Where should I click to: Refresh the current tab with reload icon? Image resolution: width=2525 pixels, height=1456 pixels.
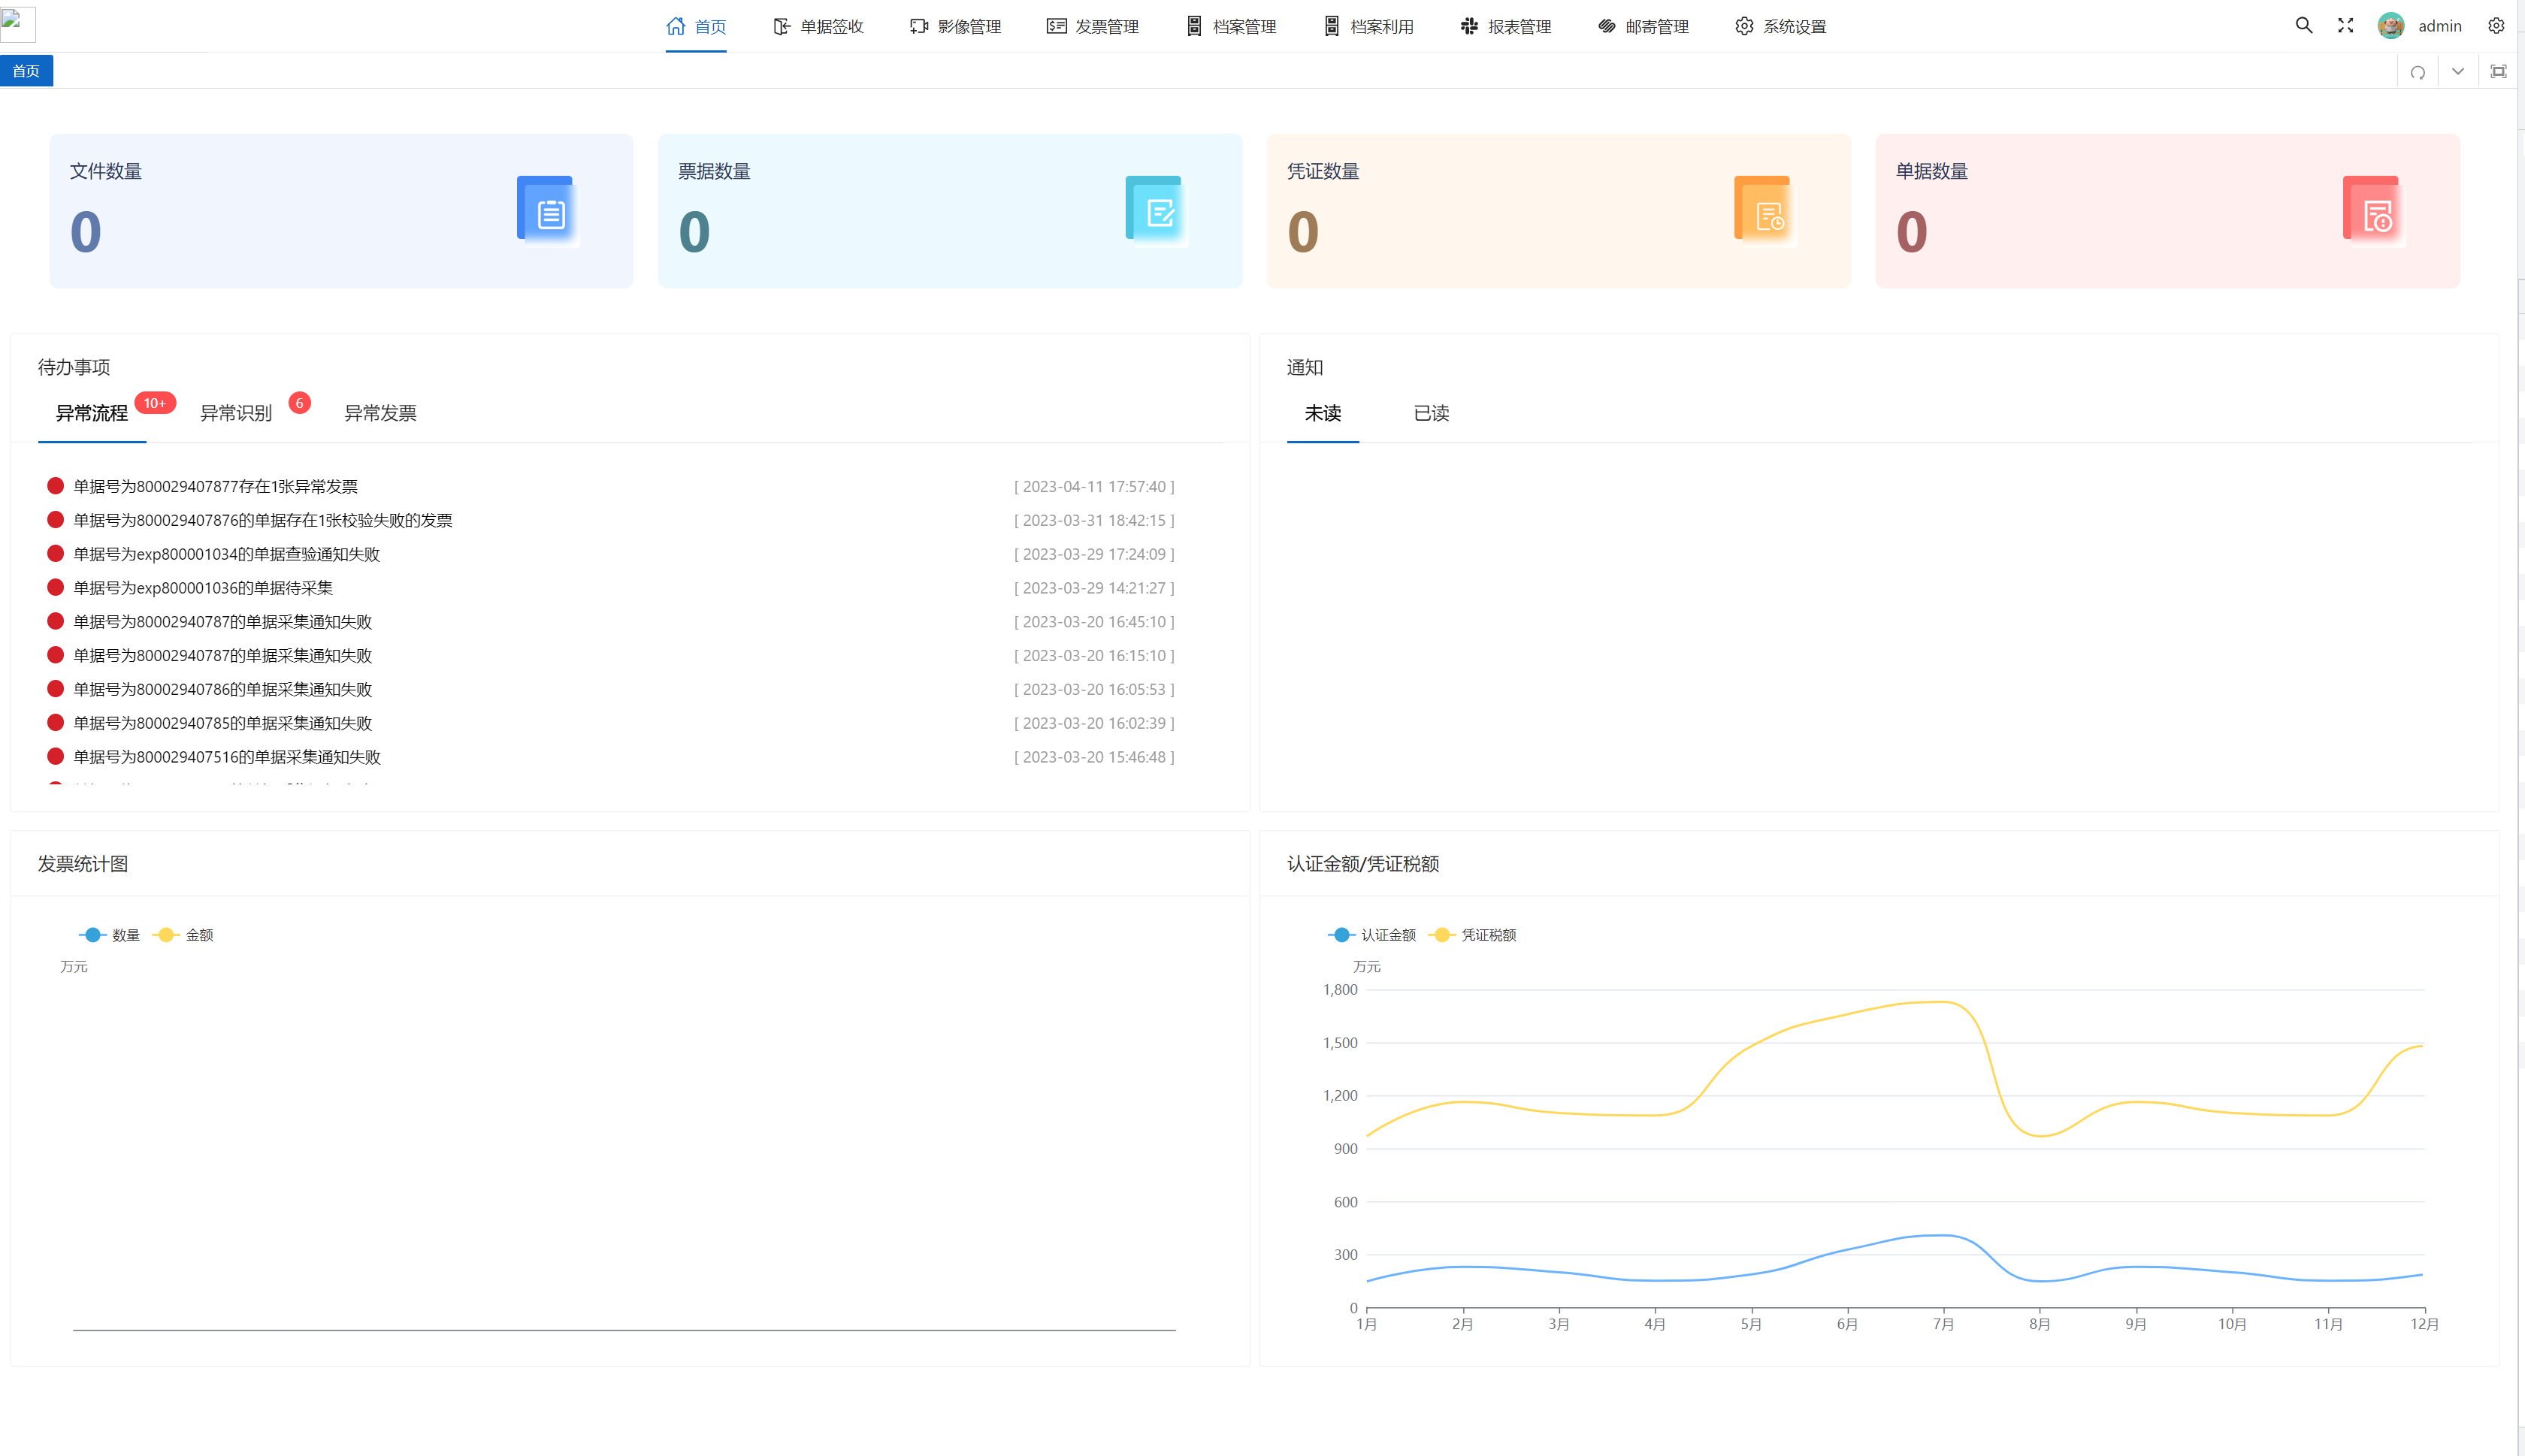pyautogui.click(x=2418, y=72)
